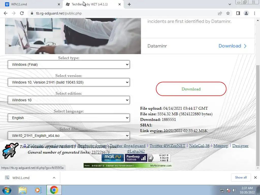Screen dimensions: 260x195
Task: Open the Select version dropdown
Action: click(69, 82)
